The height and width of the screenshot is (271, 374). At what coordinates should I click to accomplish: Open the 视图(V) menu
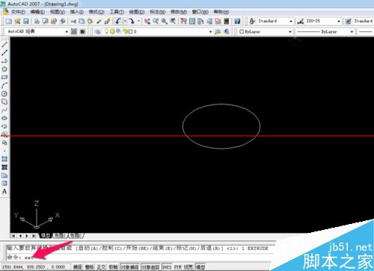[58, 12]
